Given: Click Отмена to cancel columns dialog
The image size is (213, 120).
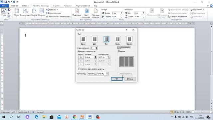Looking at the screenshot, I should (130, 79).
